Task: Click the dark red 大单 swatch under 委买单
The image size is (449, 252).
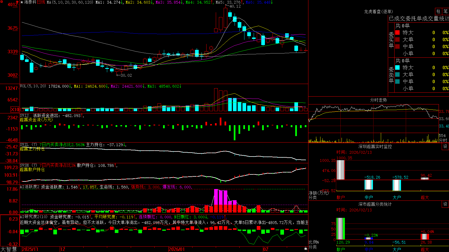Action: (397, 39)
